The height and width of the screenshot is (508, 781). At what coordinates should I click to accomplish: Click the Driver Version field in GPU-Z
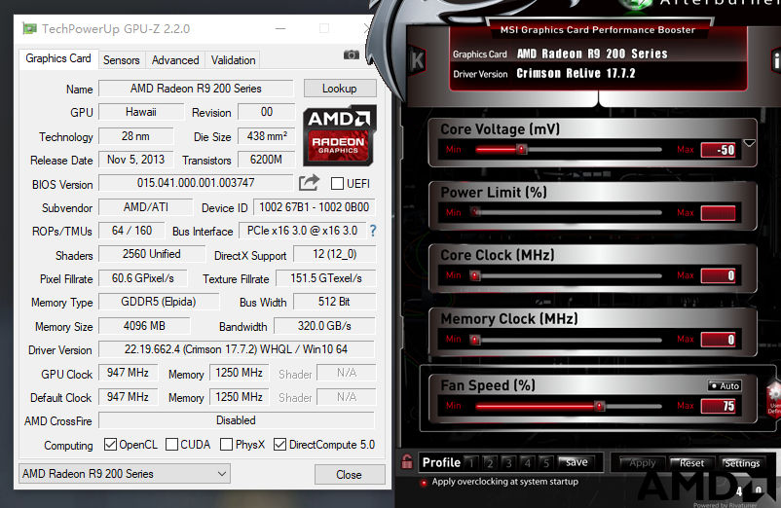click(236, 349)
